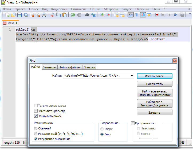This screenshot has height=149, width=193.
Task: Click the Cut scissors icon
Action: [53, 15]
